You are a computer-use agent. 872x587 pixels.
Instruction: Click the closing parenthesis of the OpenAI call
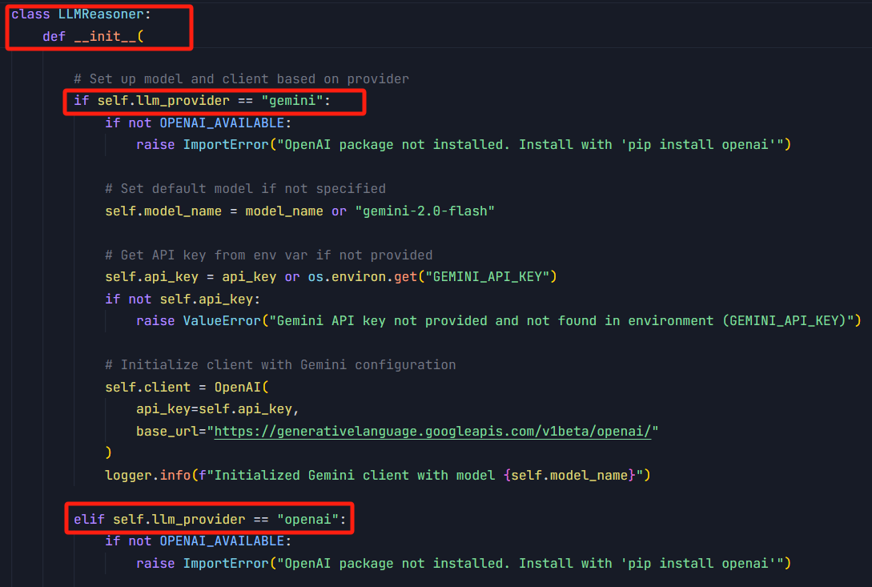(x=108, y=453)
